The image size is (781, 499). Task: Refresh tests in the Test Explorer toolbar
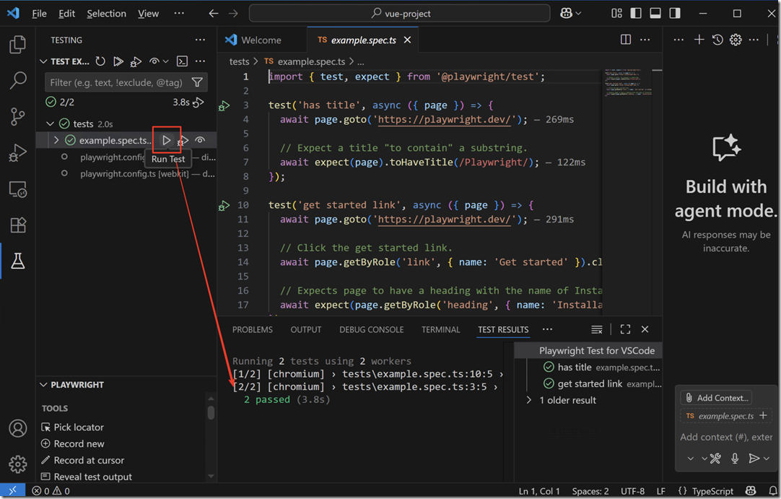pos(100,62)
